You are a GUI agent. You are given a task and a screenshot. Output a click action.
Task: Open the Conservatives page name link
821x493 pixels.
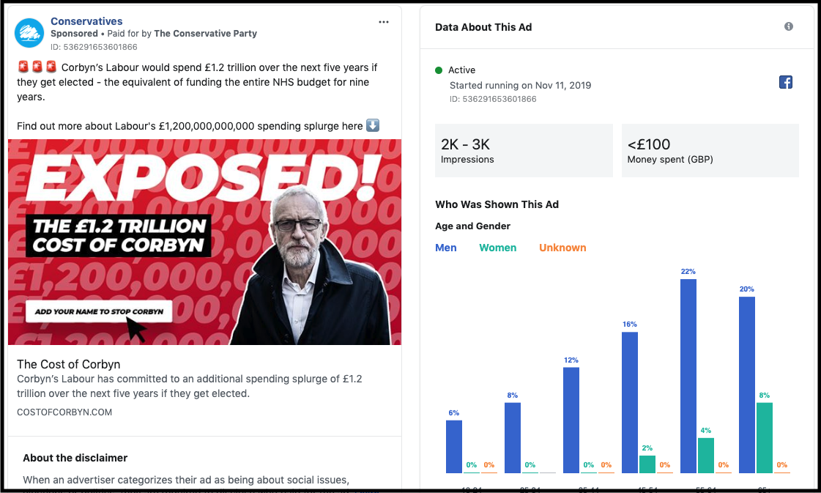tap(86, 21)
